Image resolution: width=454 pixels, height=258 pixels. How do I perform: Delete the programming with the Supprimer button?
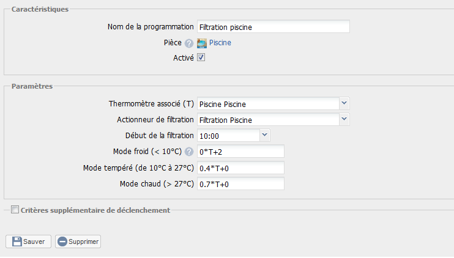(x=78, y=241)
